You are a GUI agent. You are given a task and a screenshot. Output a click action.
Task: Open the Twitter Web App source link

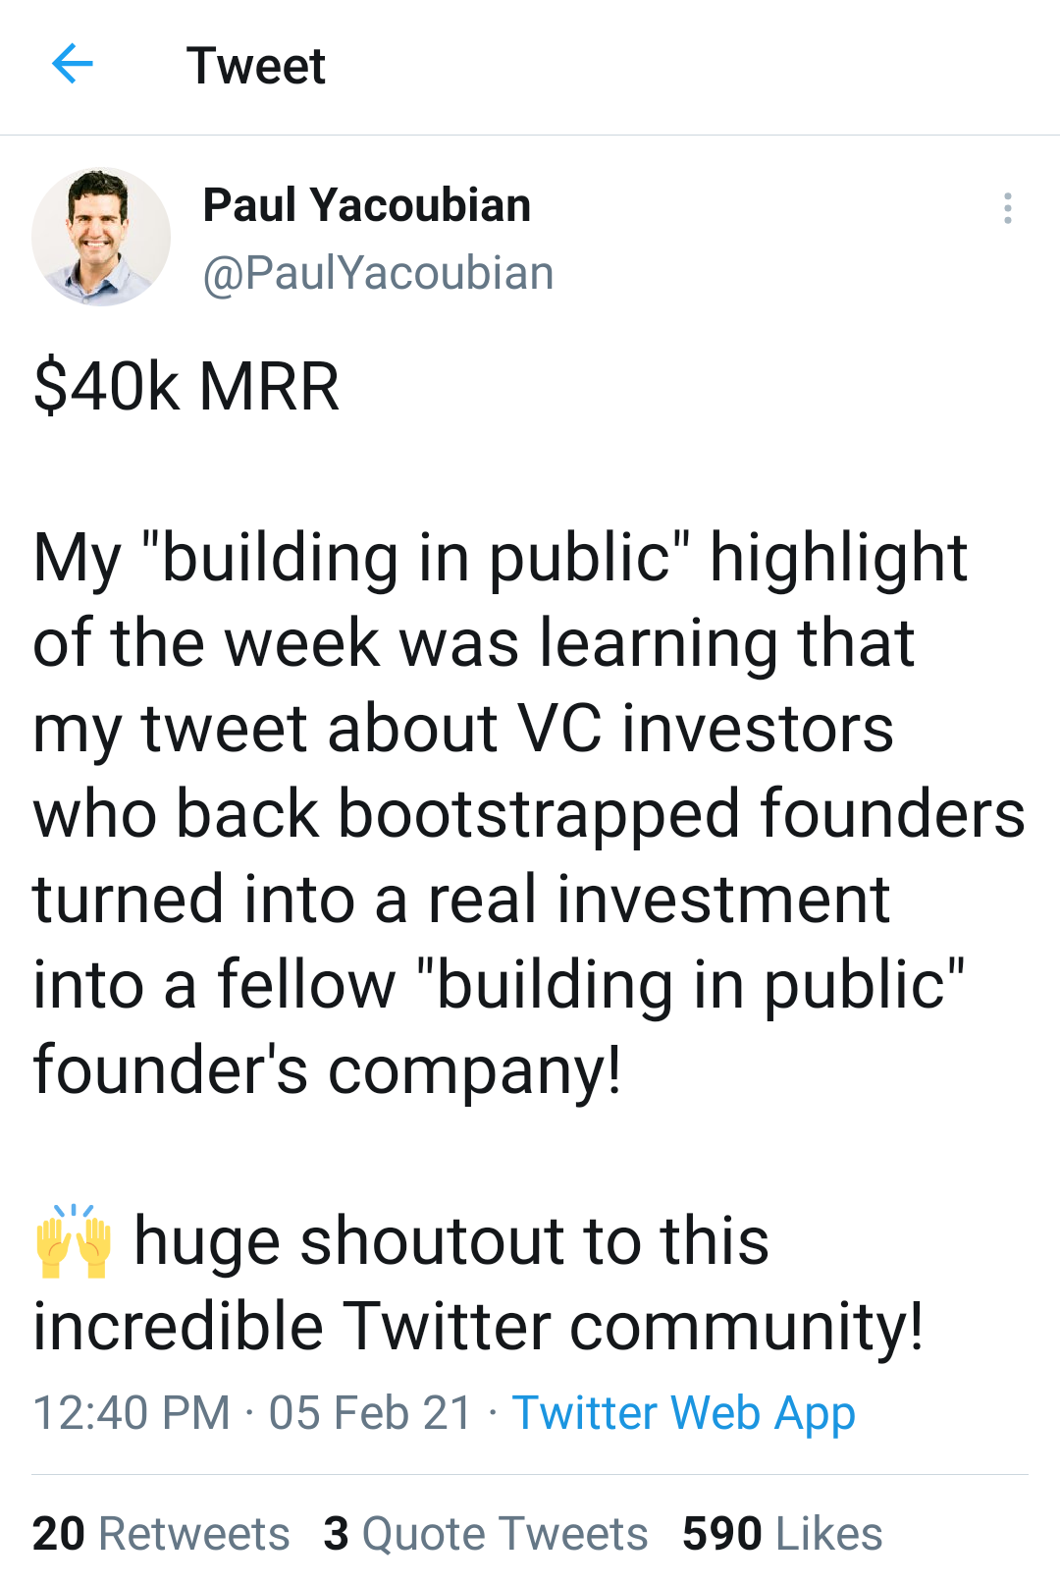[684, 1413]
